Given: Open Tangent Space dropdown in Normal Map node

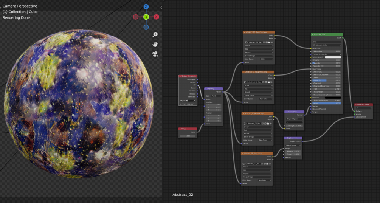Looking at the screenshot, I should tap(295, 119).
